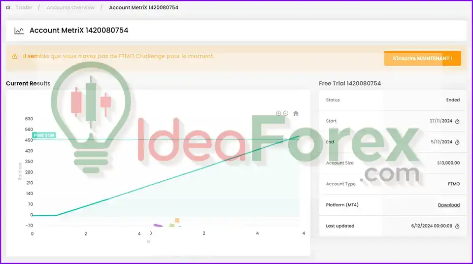Click the line chart icon beside Account MetriX title
Viewport: 473px width, 264px height.
(19, 31)
